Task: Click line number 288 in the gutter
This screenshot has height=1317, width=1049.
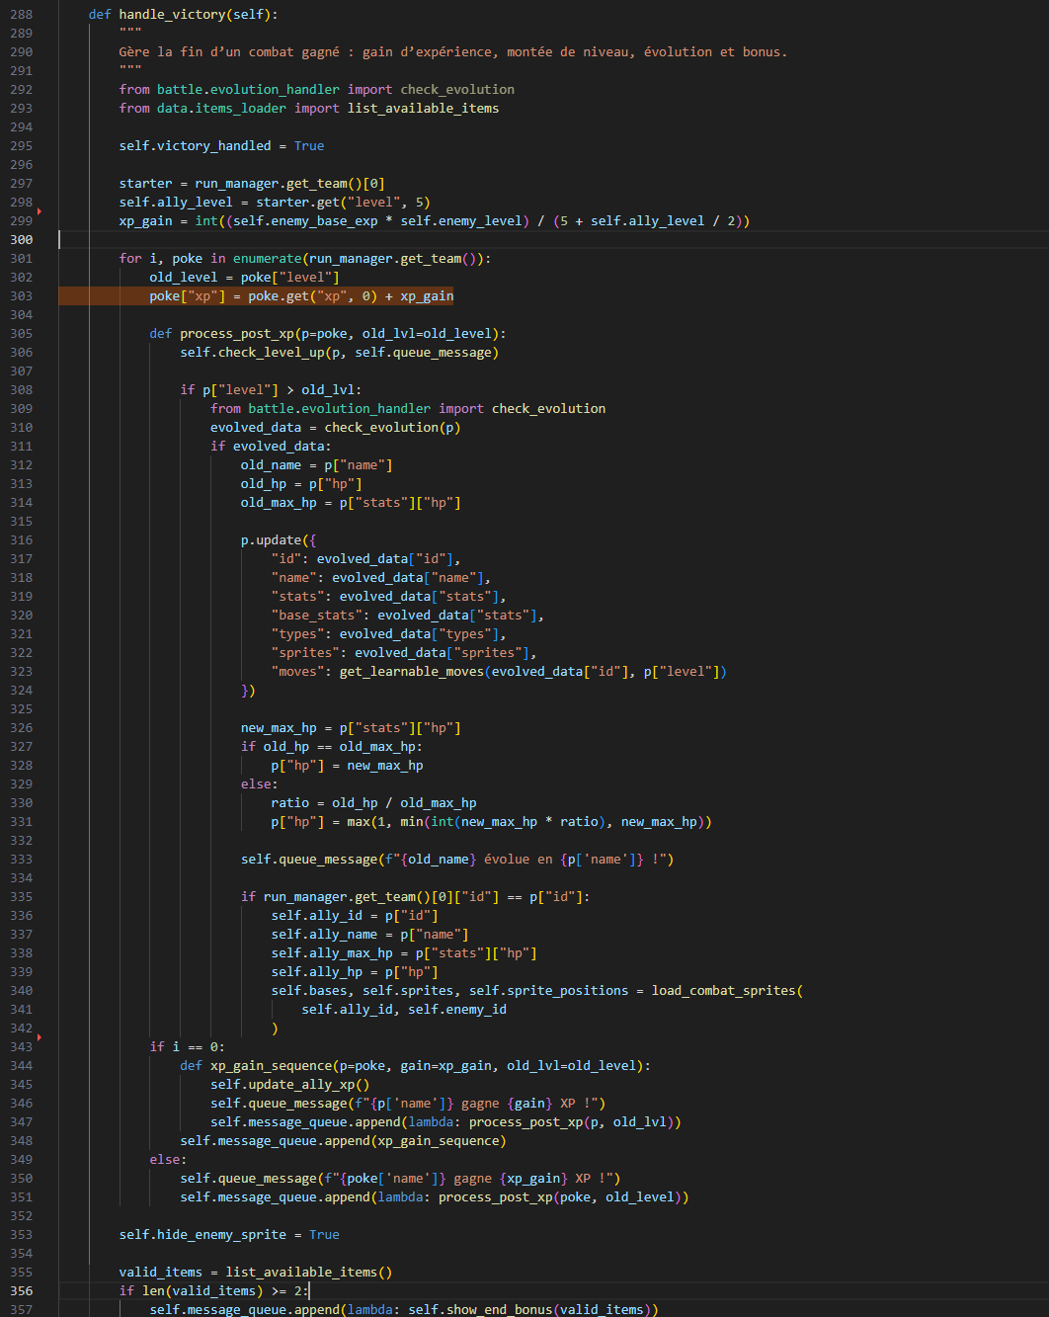Action: (21, 15)
